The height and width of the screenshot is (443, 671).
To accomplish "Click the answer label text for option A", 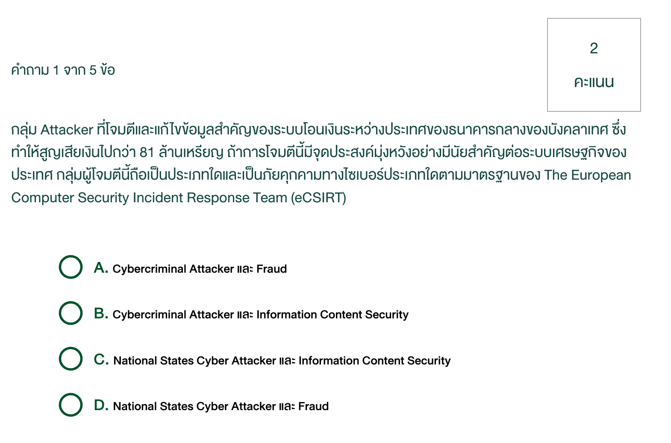I will (x=199, y=269).
